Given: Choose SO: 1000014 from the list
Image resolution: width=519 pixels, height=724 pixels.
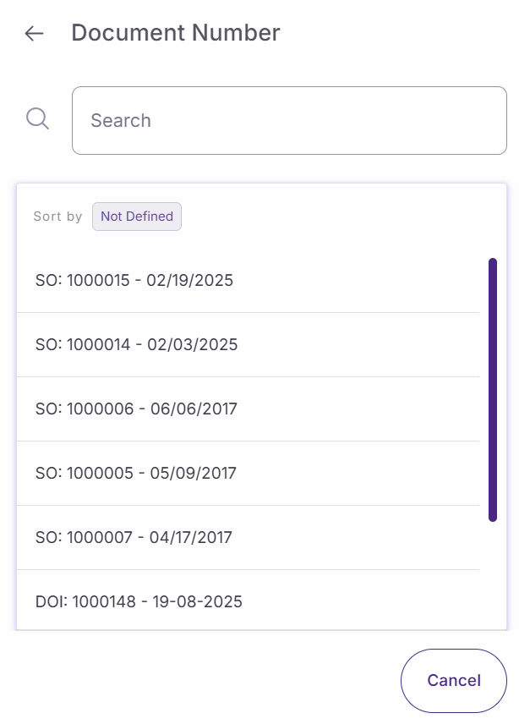Looking at the screenshot, I should point(136,344).
